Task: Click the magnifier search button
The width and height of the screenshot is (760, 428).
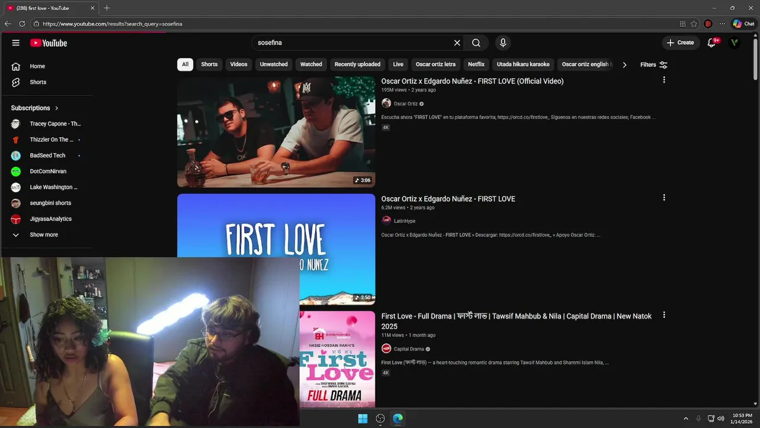Action: click(476, 43)
